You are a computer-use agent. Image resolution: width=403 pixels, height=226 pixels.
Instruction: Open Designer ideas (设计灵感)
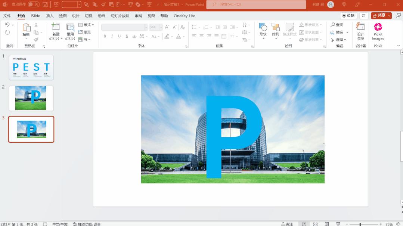tap(360, 28)
